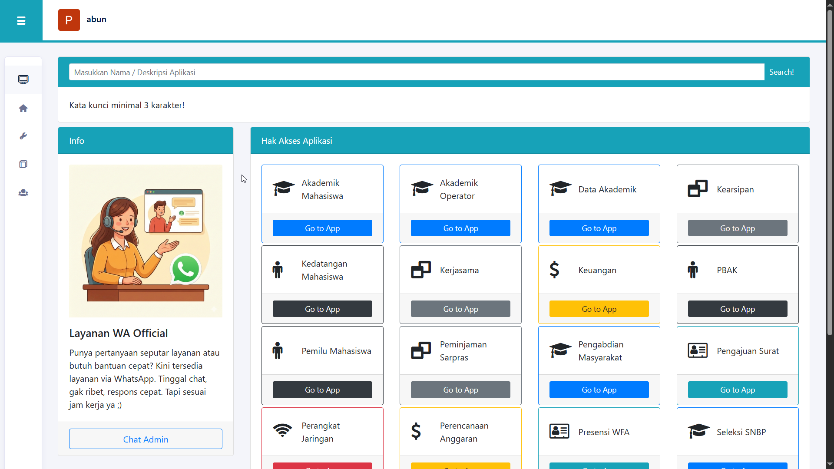This screenshot has width=834, height=469.
Task: Open the home icon in sidebar
Action: point(23,108)
